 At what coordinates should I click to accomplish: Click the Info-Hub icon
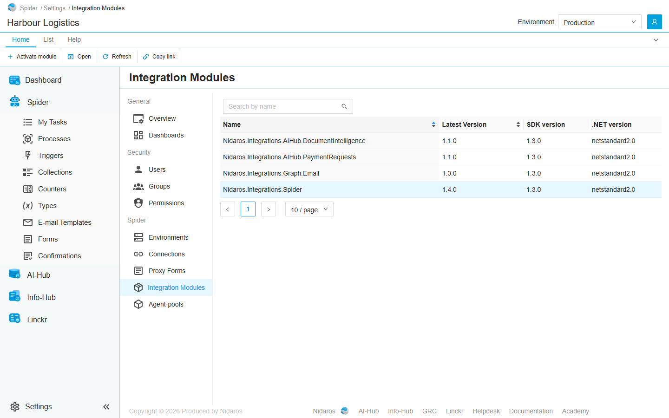pos(15,296)
